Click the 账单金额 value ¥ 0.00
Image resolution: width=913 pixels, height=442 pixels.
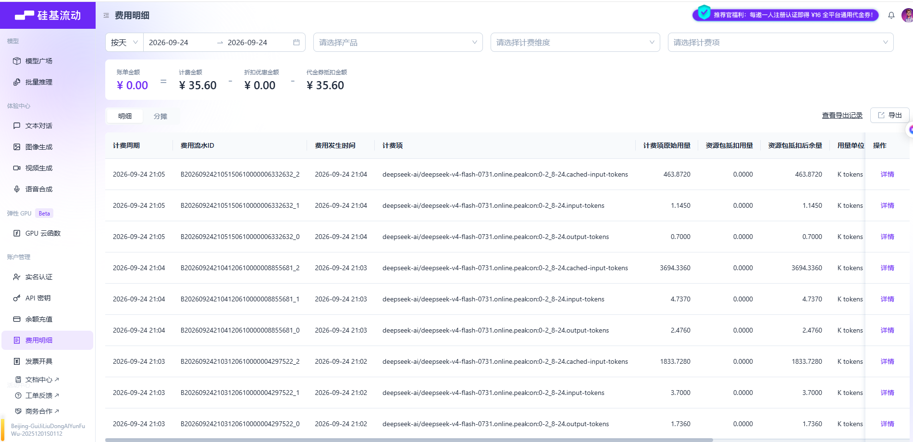point(132,85)
